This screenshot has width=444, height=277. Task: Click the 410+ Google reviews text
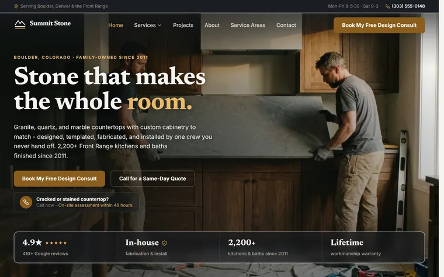(x=46, y=254)
